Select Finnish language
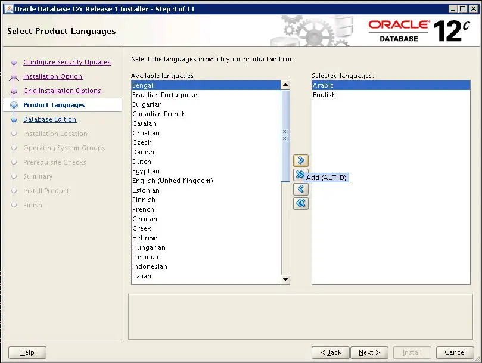Image resolution: width=482 pixels, height=363 pixels. (x=206, y=200)
